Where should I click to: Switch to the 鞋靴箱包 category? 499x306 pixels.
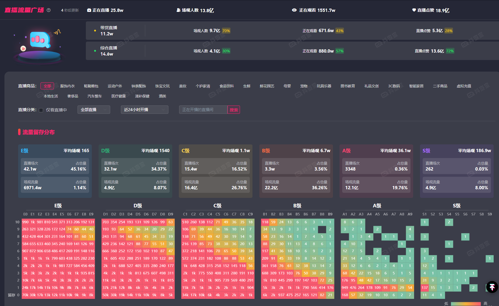pyautogui.click(x=91, y=86)
